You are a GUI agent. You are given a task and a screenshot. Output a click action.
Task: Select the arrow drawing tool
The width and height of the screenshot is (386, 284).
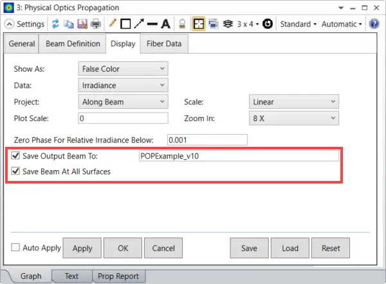[139, 24]
